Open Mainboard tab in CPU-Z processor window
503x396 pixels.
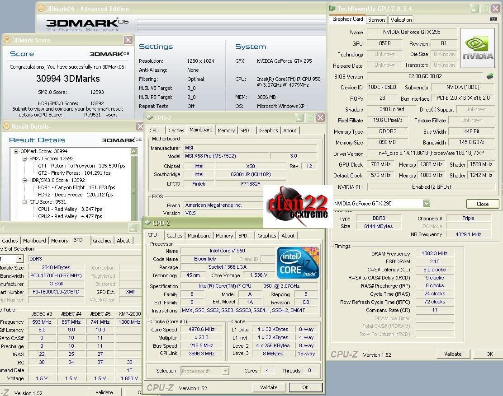[199, 236]
